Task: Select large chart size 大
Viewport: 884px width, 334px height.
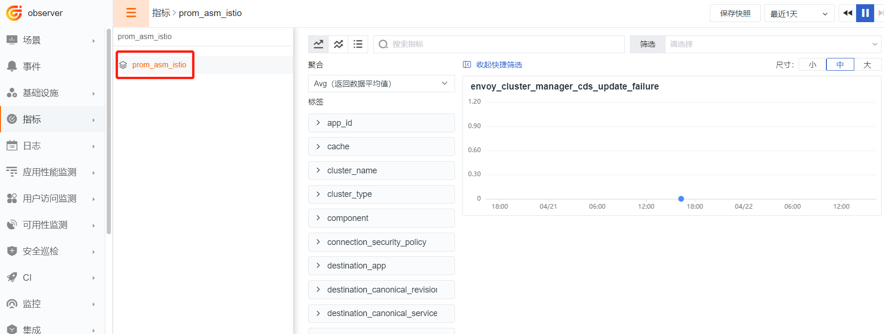Action: (x=867, y=65)
